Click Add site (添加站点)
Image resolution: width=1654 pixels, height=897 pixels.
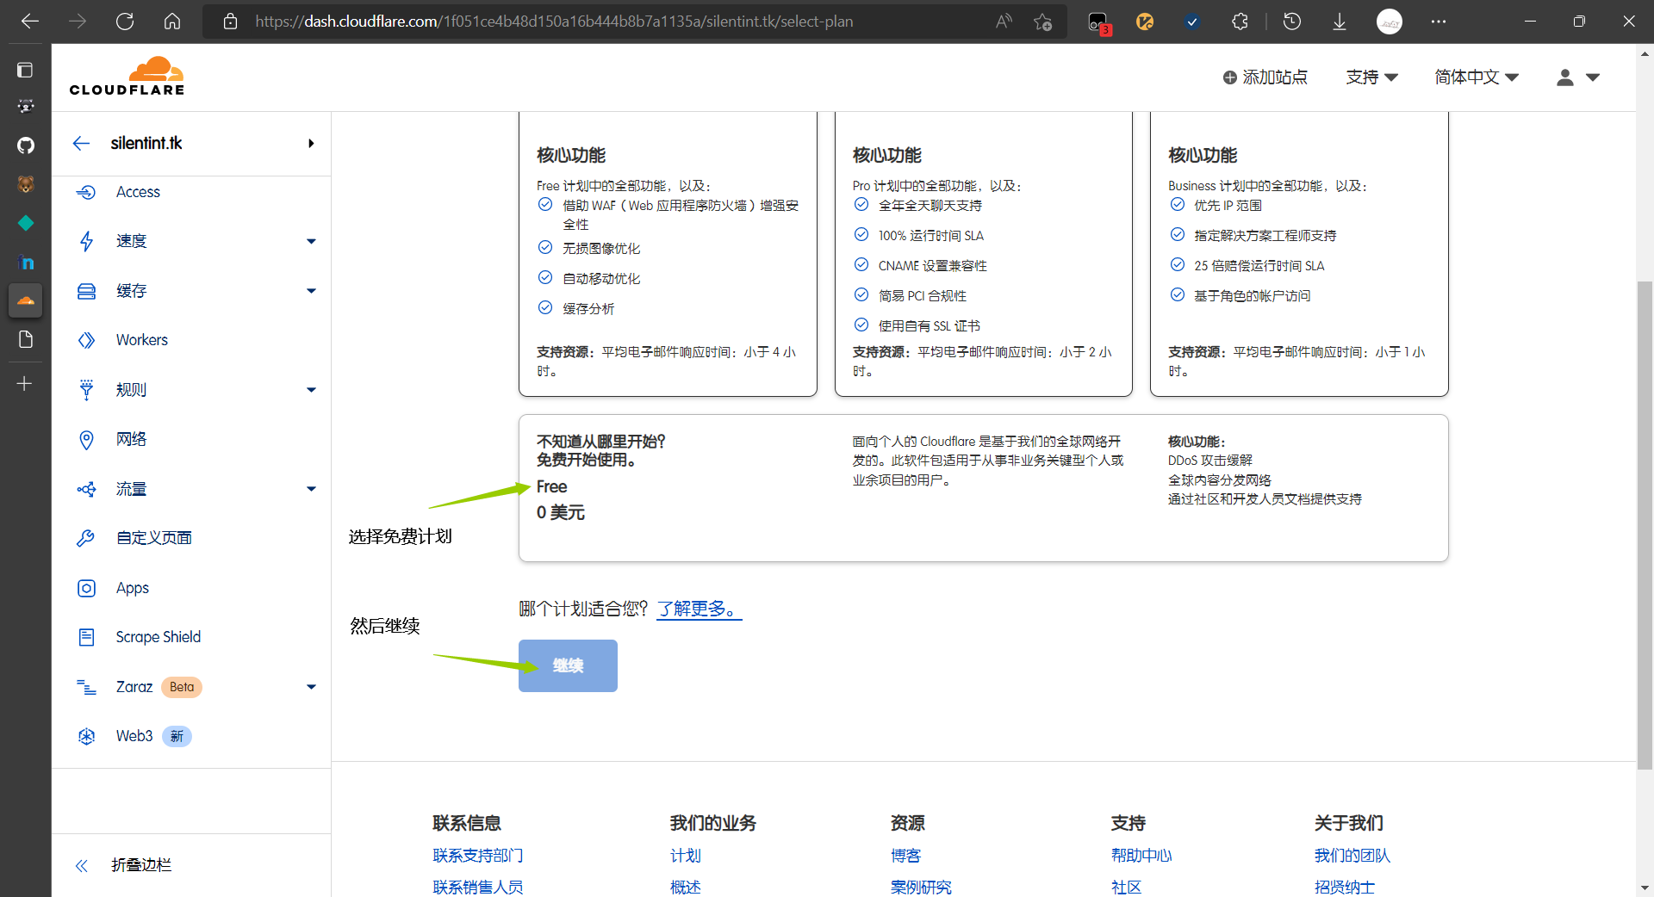coord(1265,77)
